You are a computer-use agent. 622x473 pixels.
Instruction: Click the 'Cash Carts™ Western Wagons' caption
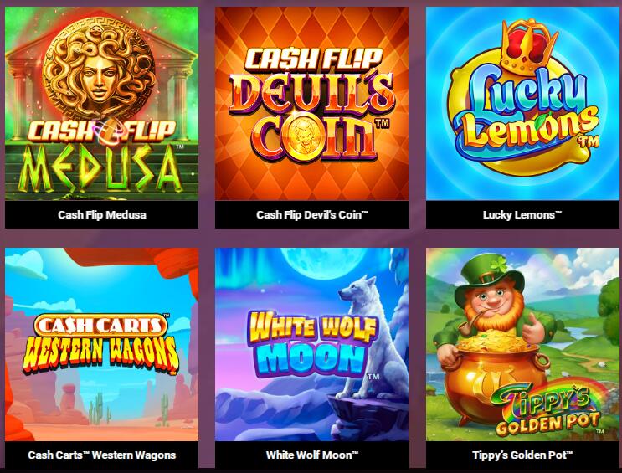coord(102,455)
